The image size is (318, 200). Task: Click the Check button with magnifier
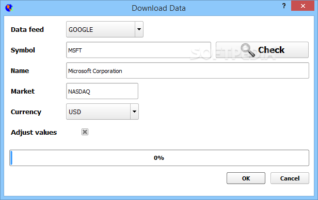(262, 50)
